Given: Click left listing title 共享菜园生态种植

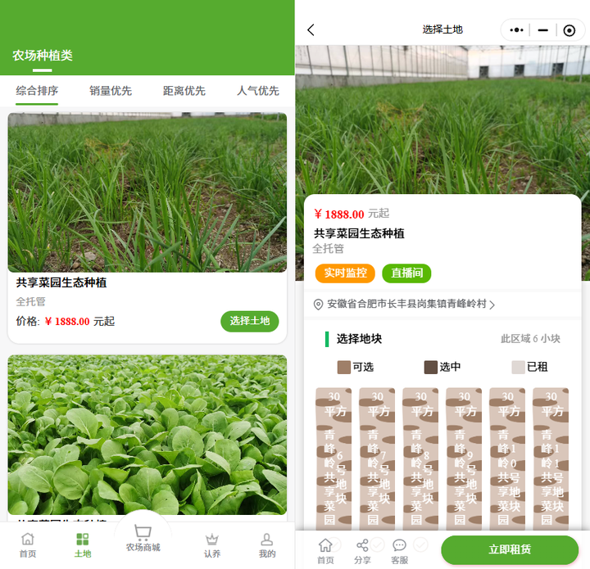Looking at the screenshot, I should (61, 282).
